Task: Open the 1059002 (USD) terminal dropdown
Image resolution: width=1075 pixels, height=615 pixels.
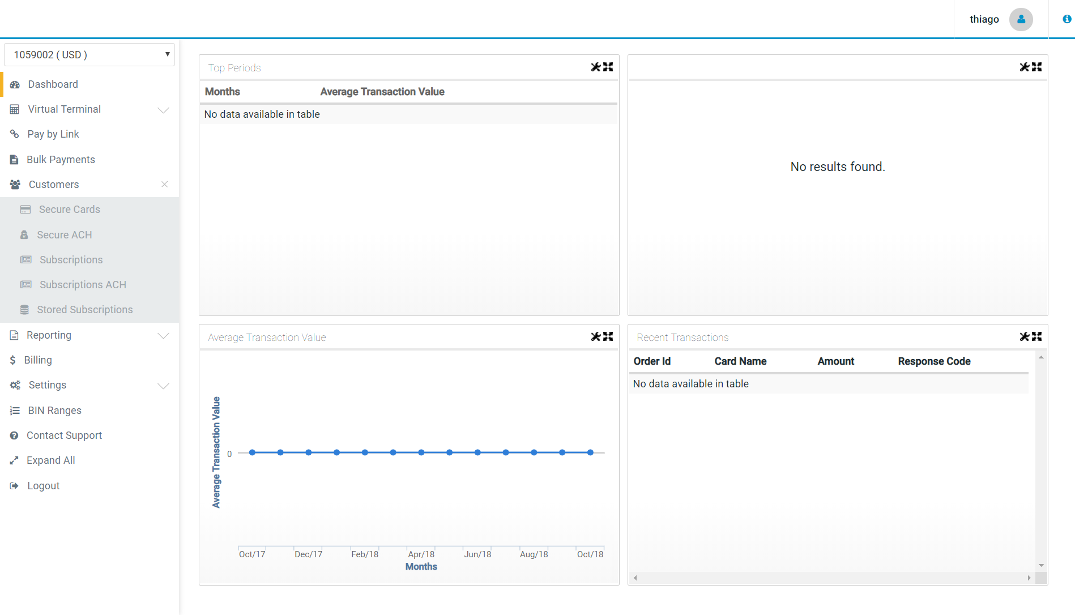Action: (x=89, y=55)
